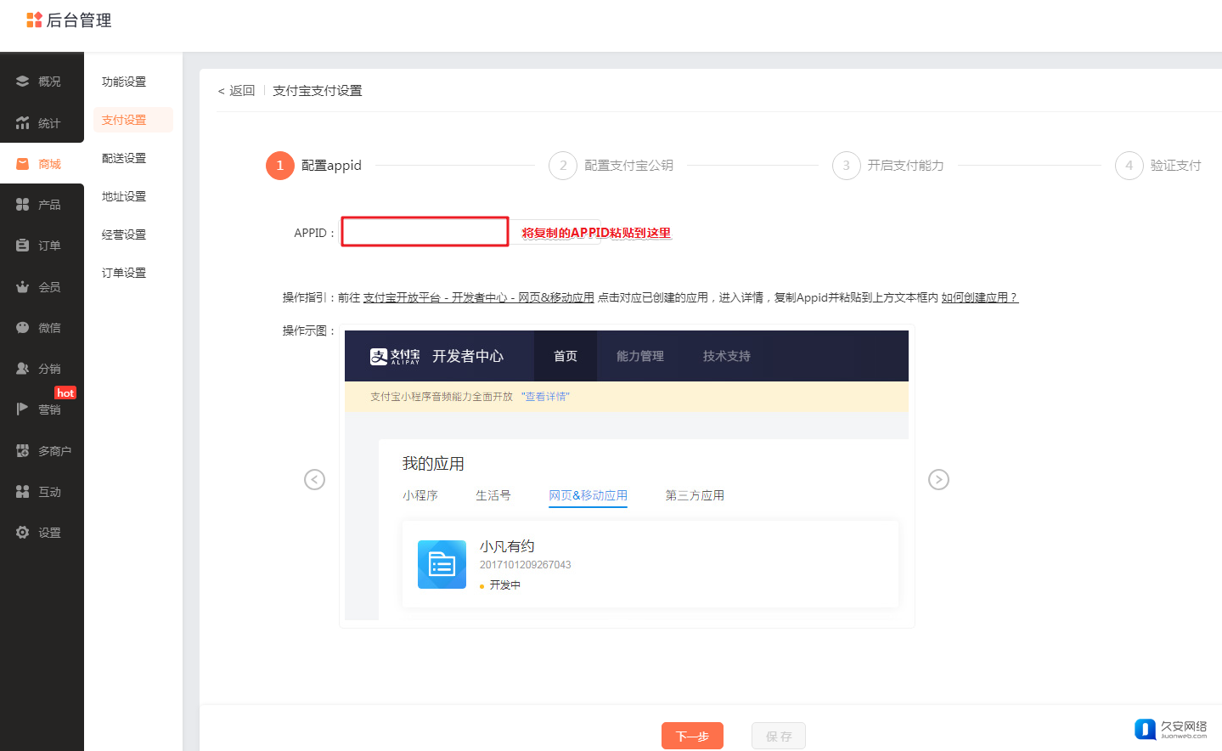The width and height of the screenshot is (1222, 751).
Task: Go to 地址设置 submenu item
Action: (124, 196)
